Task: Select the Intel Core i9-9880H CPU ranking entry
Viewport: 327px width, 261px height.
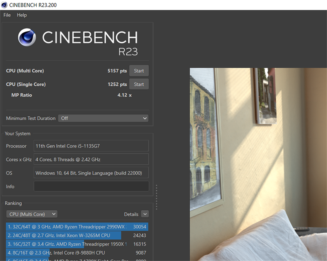Action: (x=74, y=252)
